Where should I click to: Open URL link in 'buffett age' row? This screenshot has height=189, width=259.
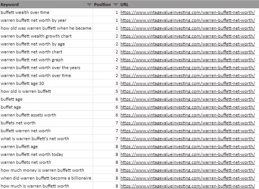point(188,99)
